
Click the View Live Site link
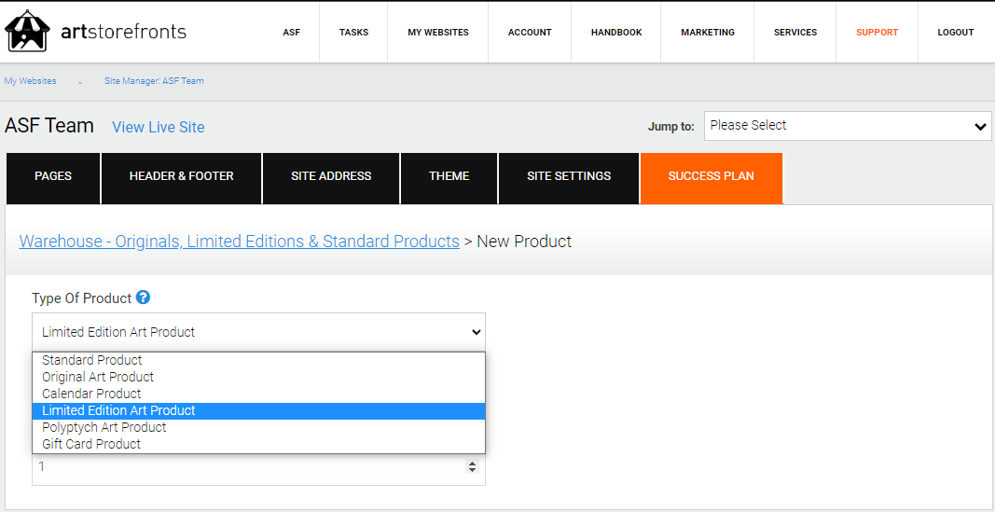click(x=159, y=127)
